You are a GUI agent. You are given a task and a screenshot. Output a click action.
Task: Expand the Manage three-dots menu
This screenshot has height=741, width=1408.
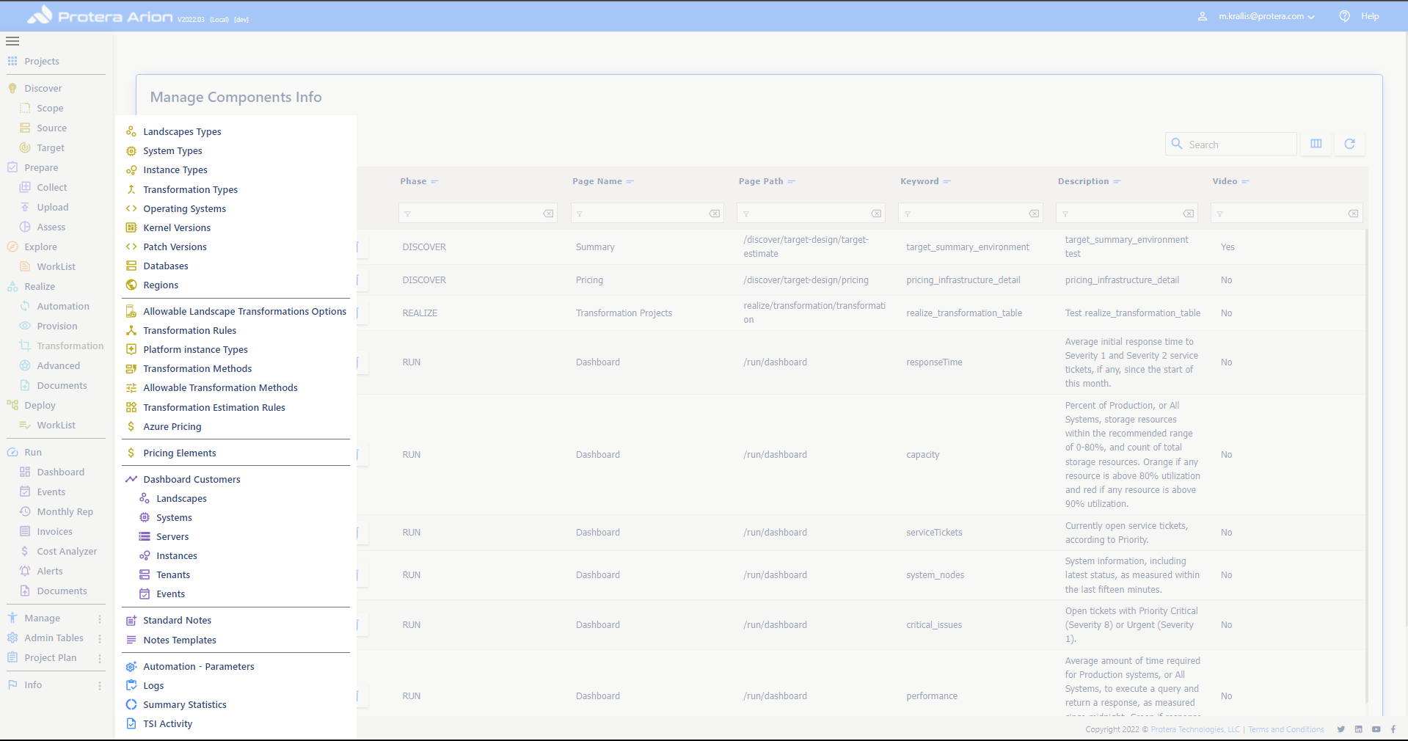100,618
